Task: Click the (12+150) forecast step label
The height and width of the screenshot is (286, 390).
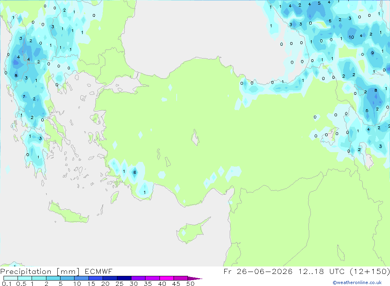Action: pyautogui.click(x=370, y=271)
